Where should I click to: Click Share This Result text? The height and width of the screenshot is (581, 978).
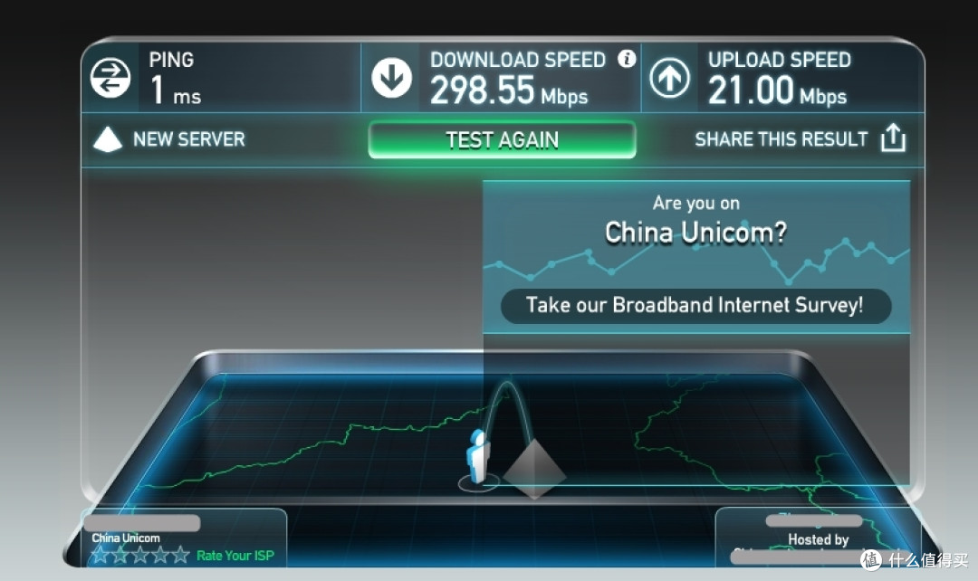coord(781,139)
